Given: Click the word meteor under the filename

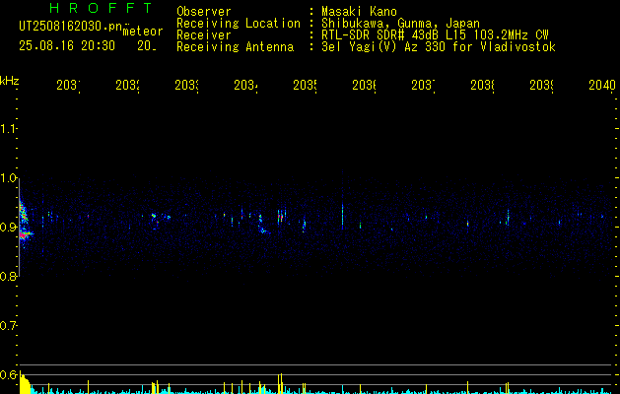Looking at the screenshot, I should tap(143, 32).
